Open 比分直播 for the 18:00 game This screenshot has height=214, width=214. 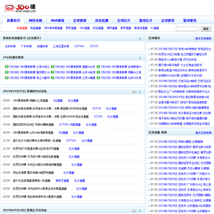coord(73,100)
